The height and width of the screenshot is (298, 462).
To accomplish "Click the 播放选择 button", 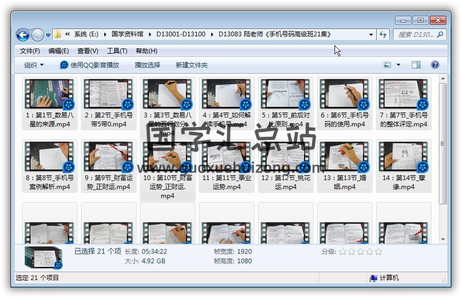I will pos(148,65).
